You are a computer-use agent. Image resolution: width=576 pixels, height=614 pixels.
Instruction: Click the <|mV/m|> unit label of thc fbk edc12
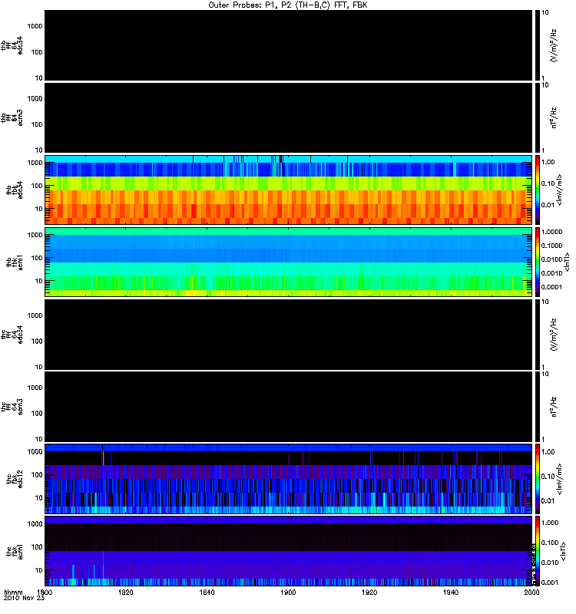pyautogui.click(x=559, y=479)
